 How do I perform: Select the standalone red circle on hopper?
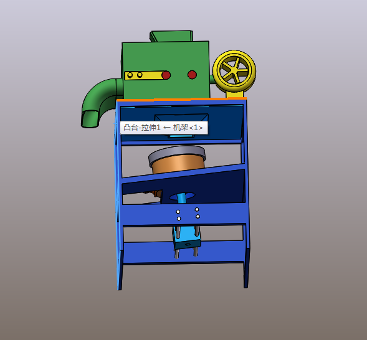coord(192,75)
